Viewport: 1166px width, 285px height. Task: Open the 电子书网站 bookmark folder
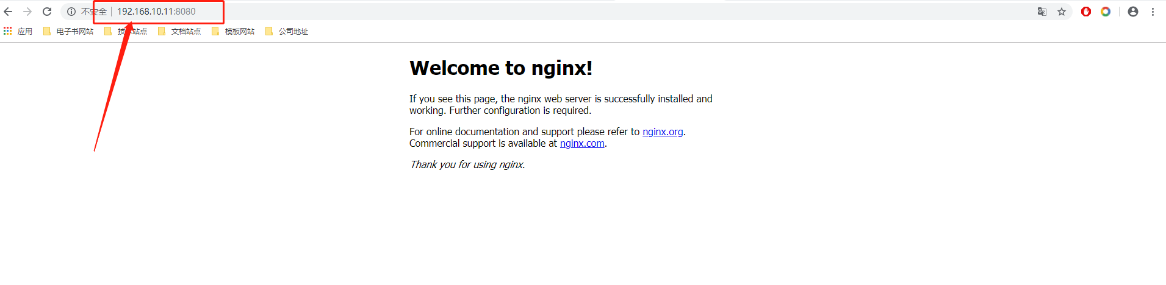click(x=68, y=31)
